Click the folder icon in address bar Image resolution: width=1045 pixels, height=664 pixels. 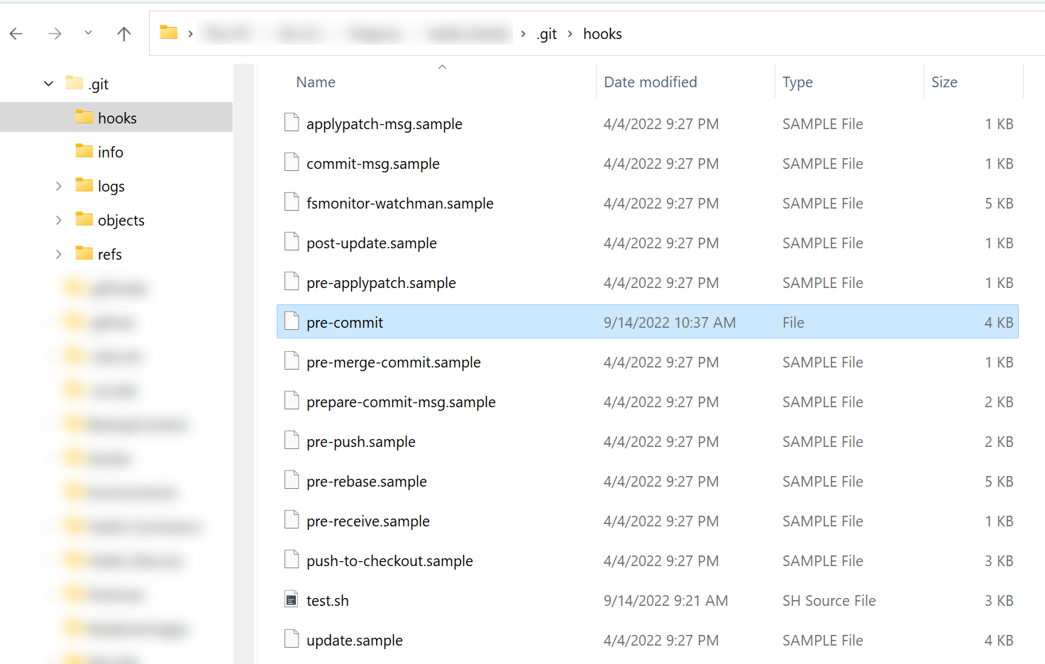coord(169,33)
